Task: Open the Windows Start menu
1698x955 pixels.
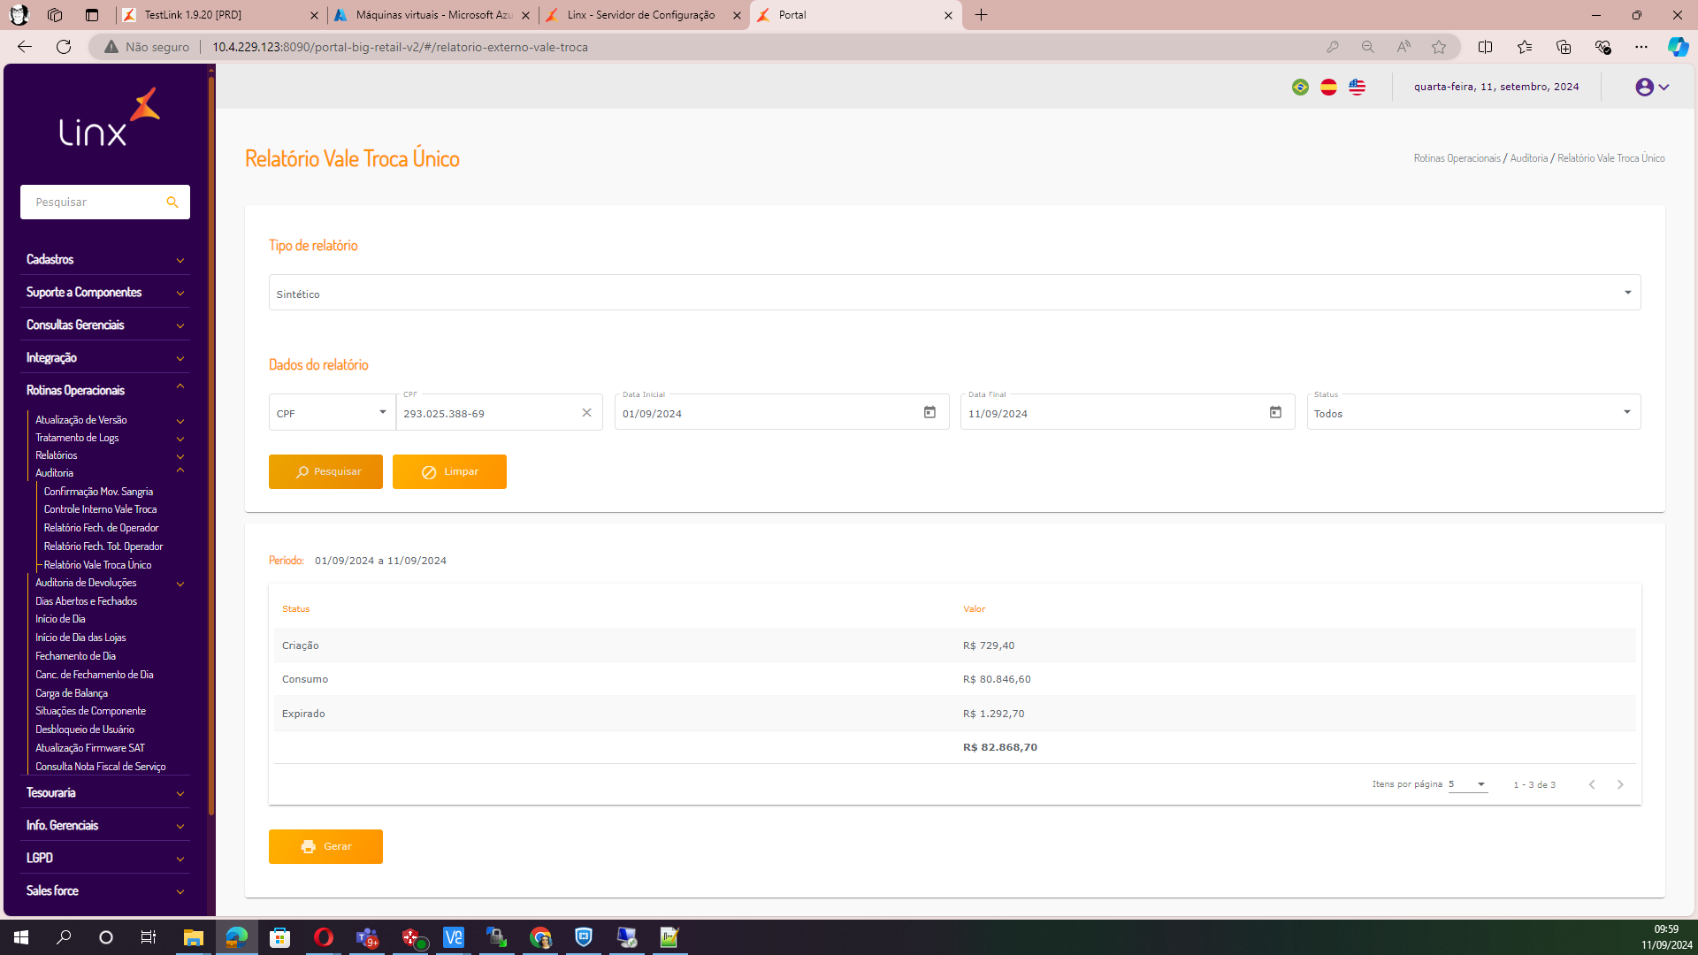Action: (21, 937)
